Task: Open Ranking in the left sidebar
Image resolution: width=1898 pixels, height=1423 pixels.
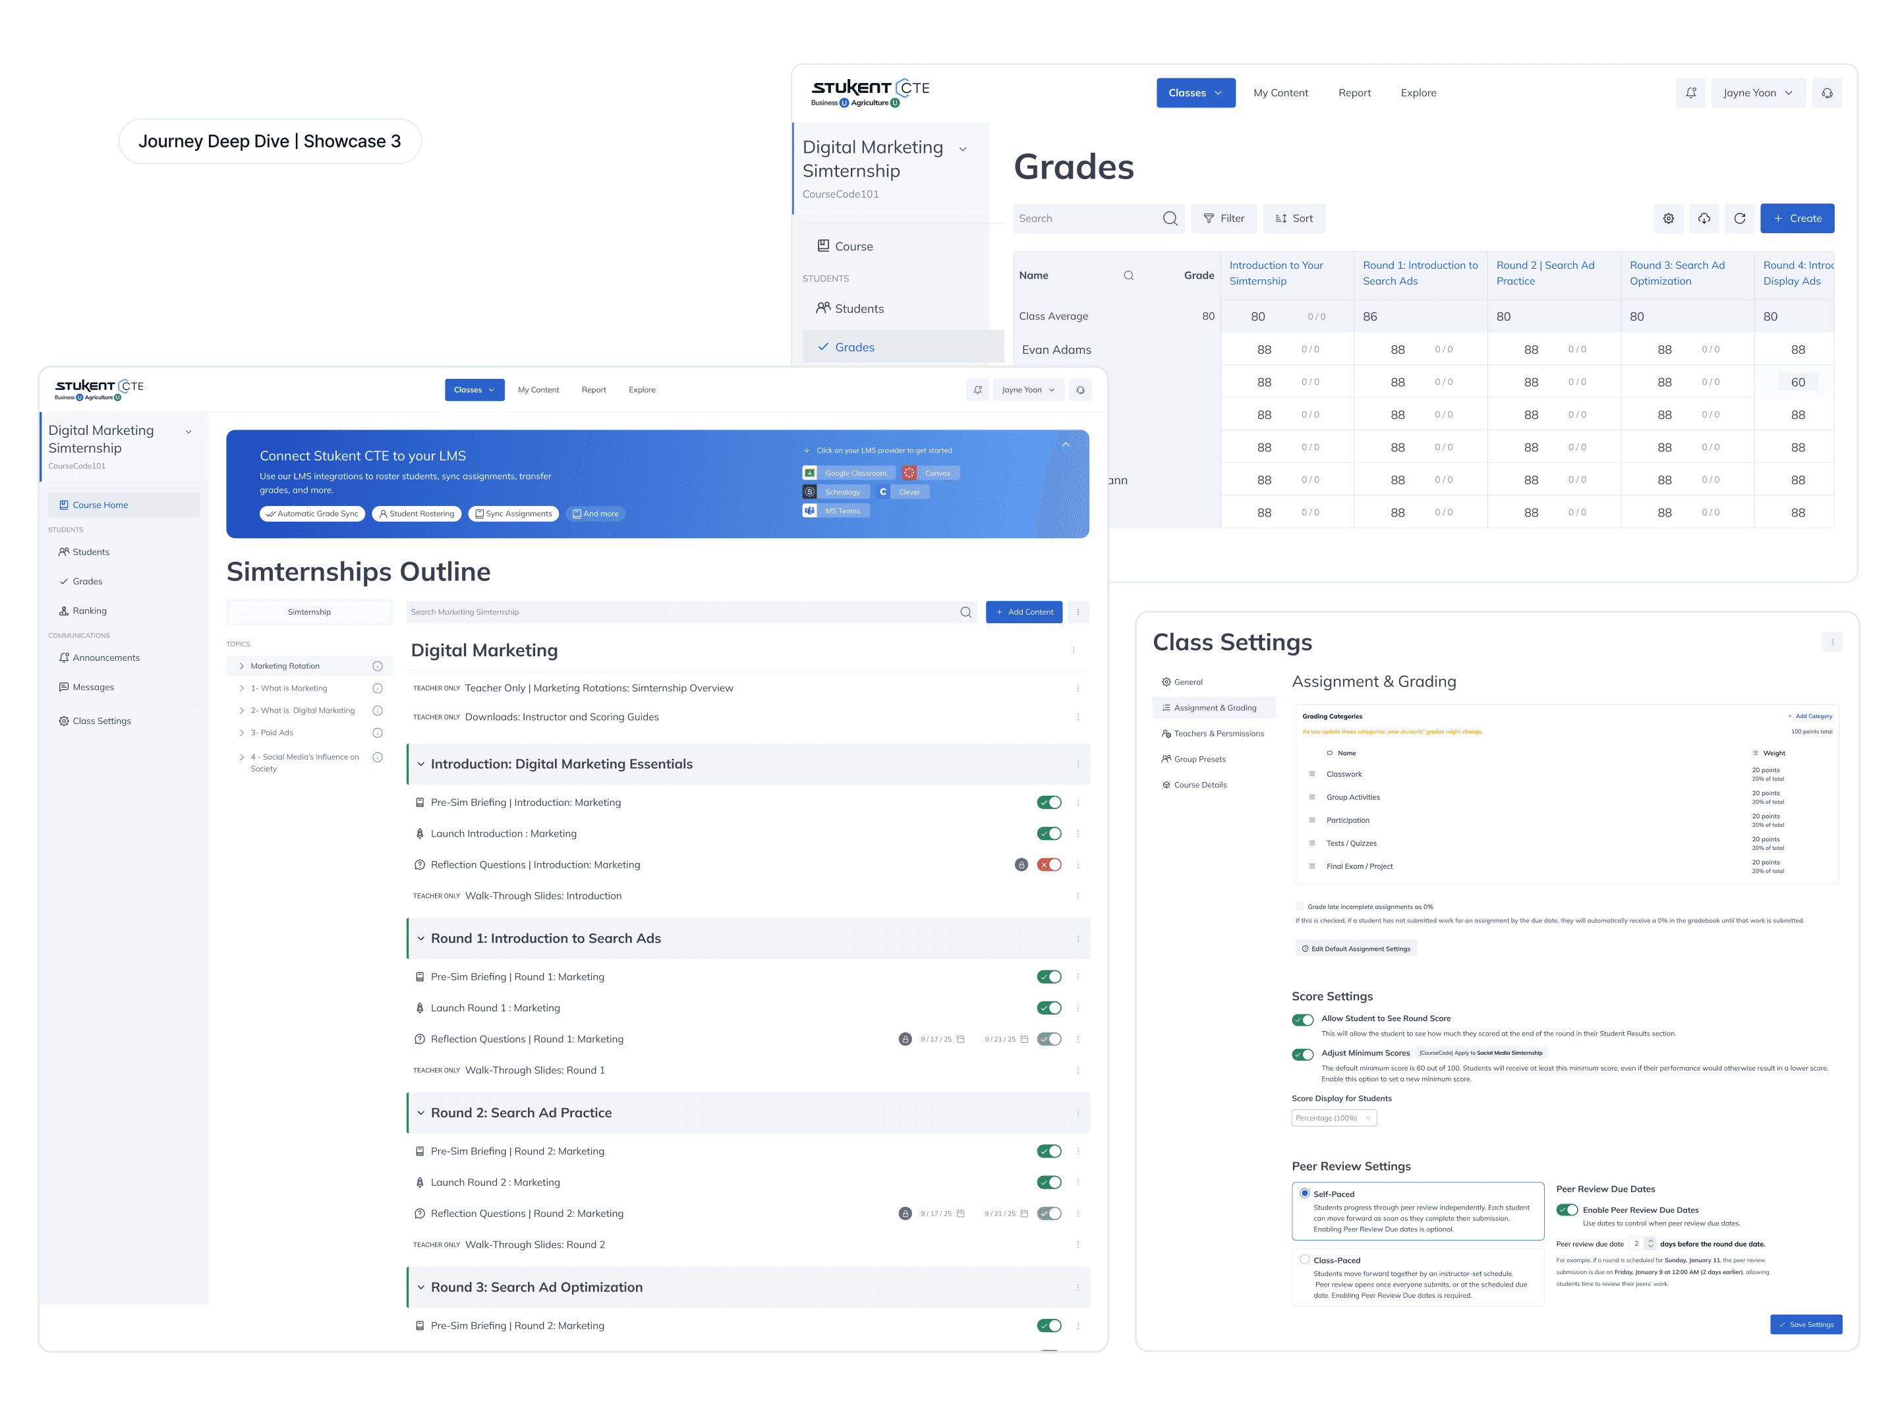Action: 89,611
